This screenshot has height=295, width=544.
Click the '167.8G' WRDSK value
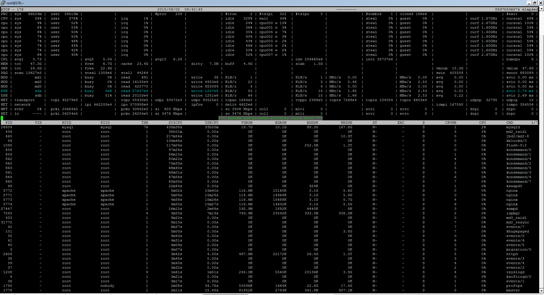(x=345, y=127)
